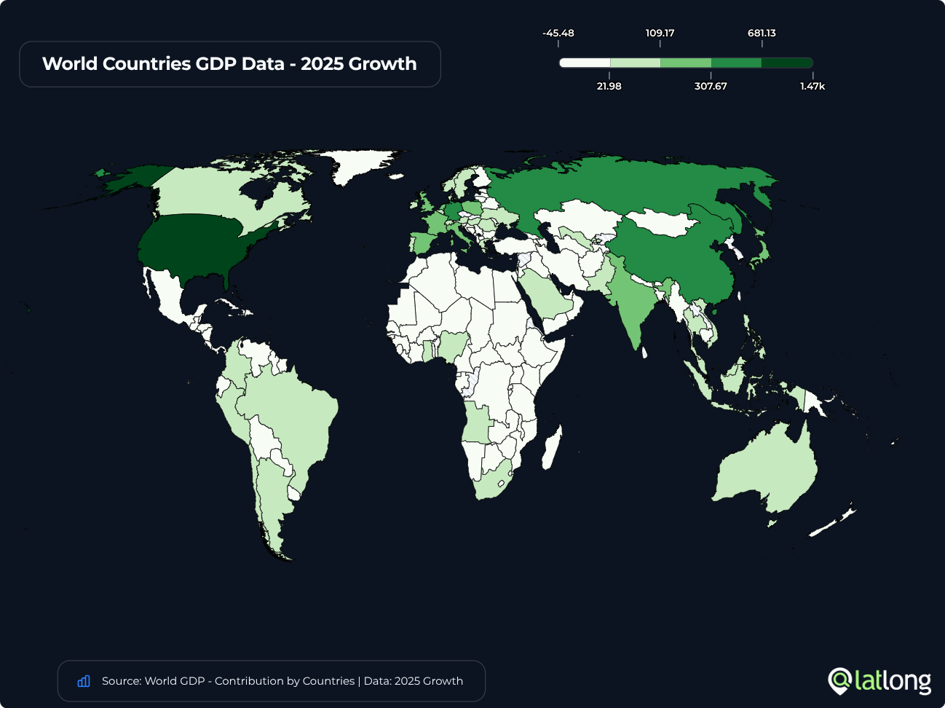Viewport: 945px width, 708px height.
Task: Click the legend value '1.47k'
Action: click(812, 86)
